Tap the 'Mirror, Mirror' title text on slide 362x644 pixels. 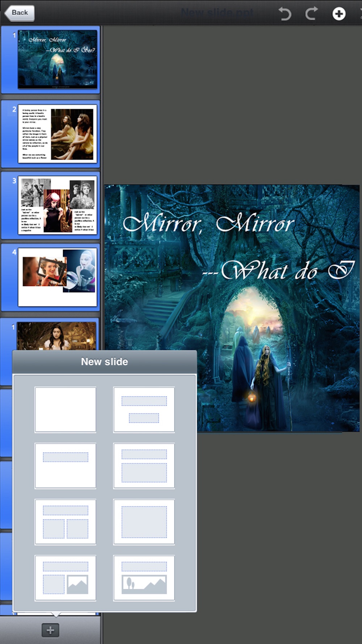click(208, 223)
